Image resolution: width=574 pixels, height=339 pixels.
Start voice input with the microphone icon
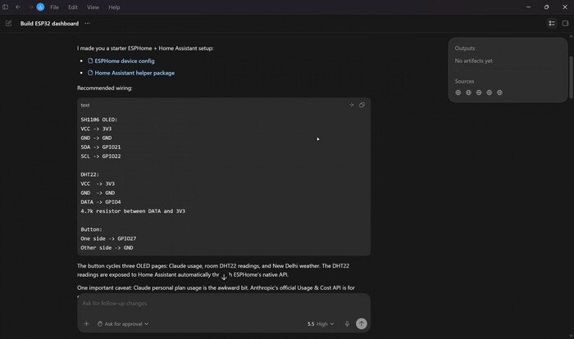[x=347, y=323]
